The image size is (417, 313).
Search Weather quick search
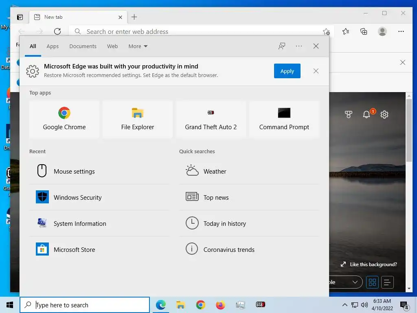tap(249, 171)
